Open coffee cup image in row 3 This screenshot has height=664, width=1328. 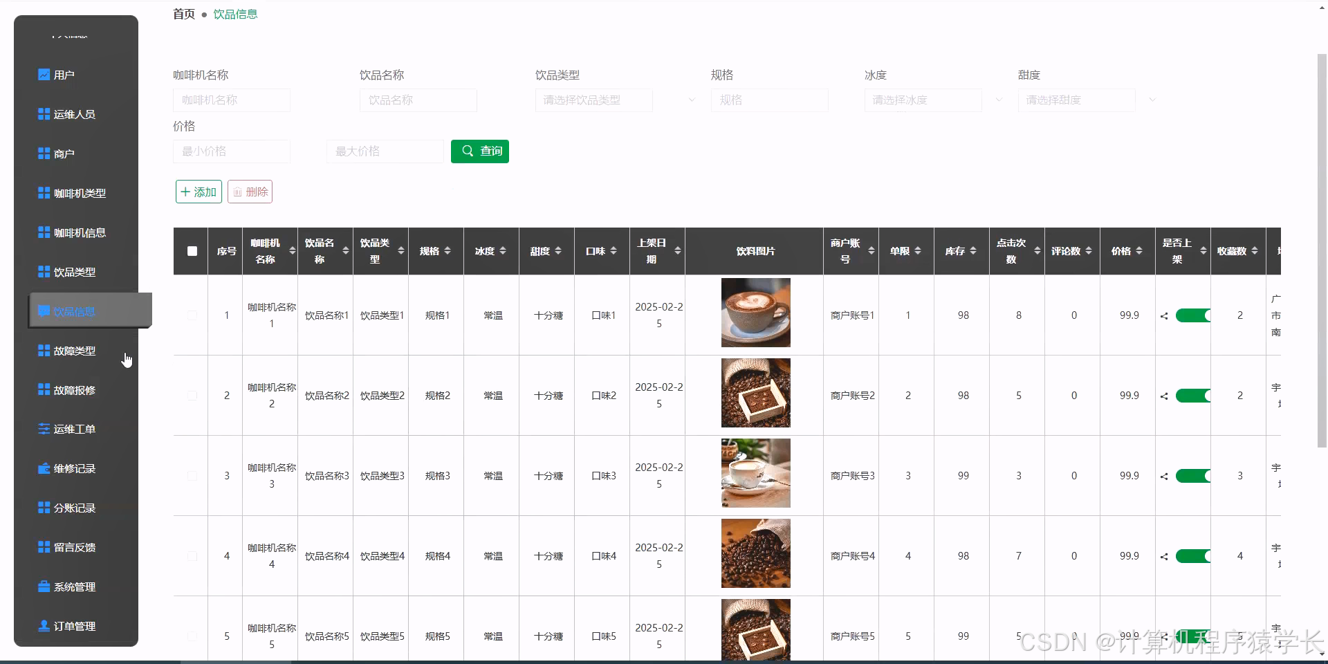(x=755, y=473)
